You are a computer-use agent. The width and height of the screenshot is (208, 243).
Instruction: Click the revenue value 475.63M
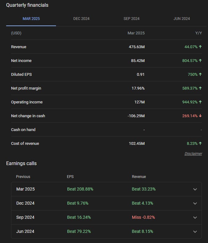click(137, 47)
